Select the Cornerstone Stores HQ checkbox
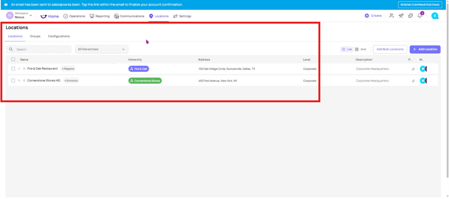 [13, 81]
